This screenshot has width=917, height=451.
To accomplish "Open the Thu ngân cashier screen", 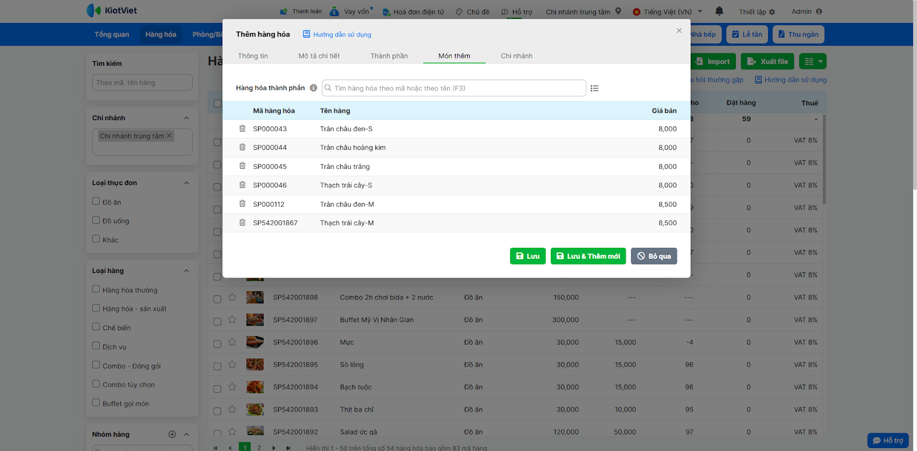I will 798,34.
